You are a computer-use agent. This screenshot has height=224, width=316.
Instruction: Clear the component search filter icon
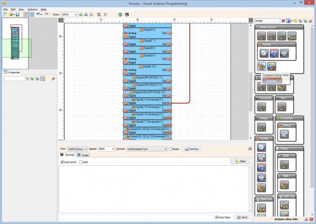click(283, 21)
